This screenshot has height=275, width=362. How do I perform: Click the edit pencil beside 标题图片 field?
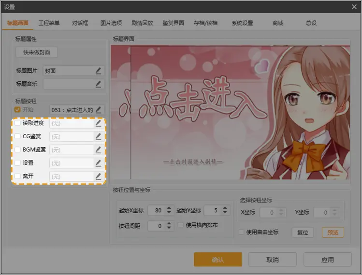pos(98,71)
